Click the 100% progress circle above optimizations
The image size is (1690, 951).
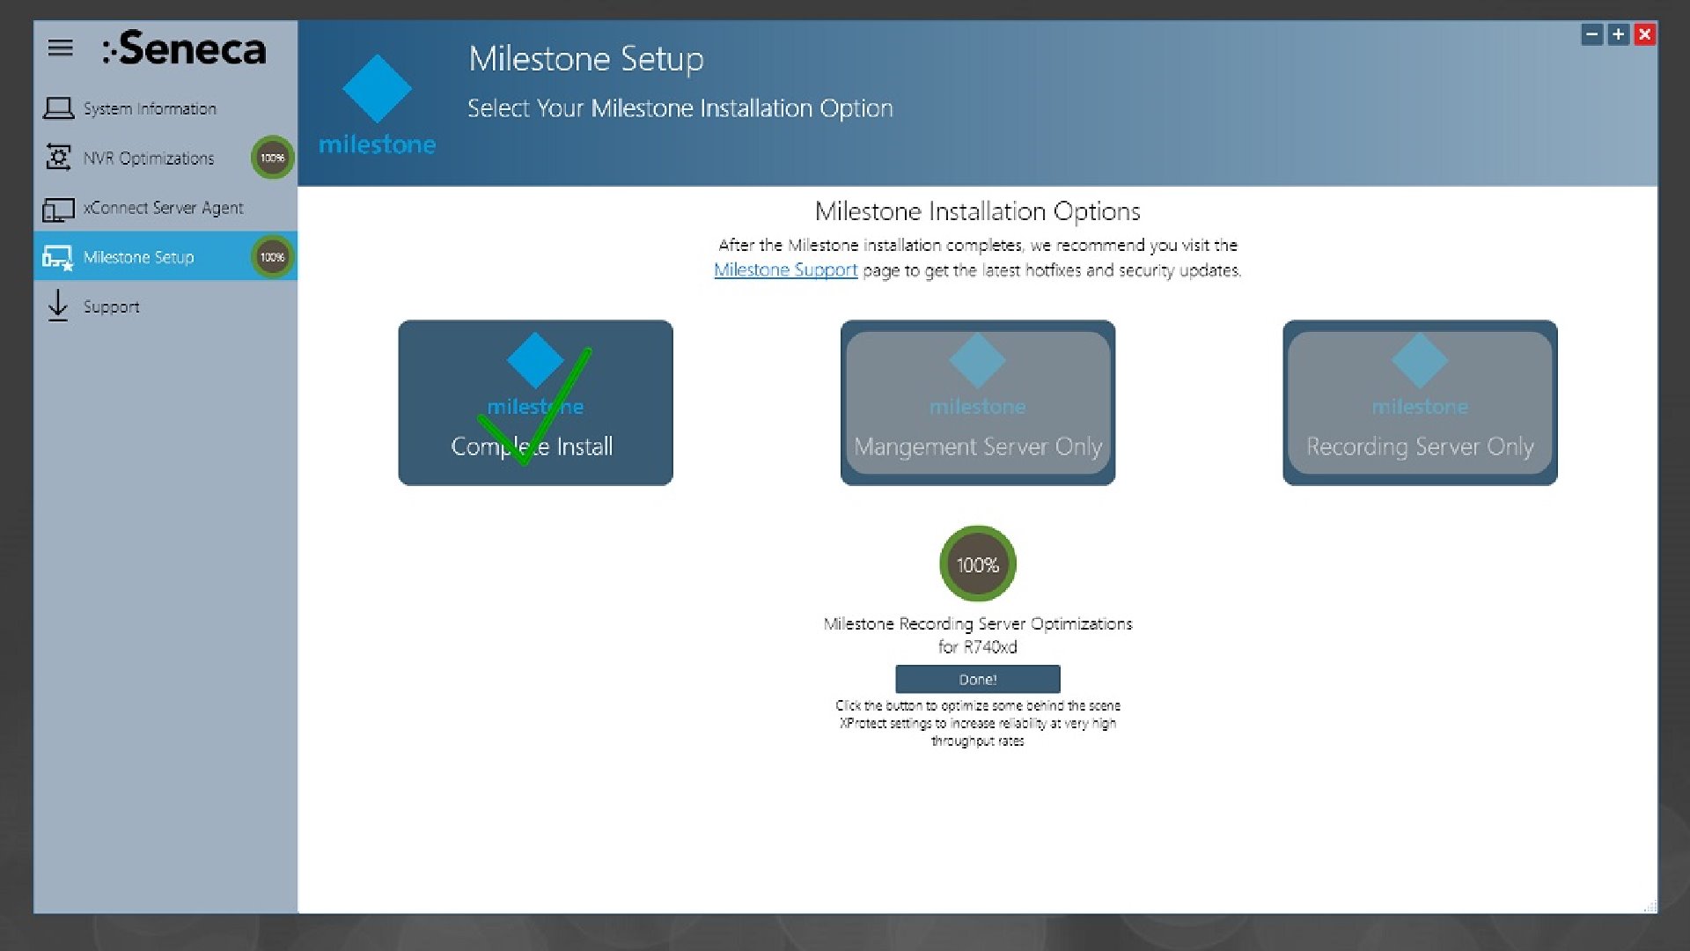[977, 564]
